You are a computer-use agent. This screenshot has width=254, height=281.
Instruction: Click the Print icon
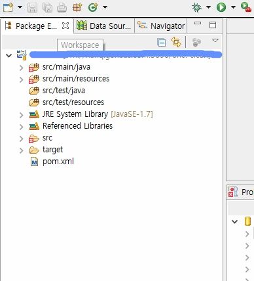(62, 7)
